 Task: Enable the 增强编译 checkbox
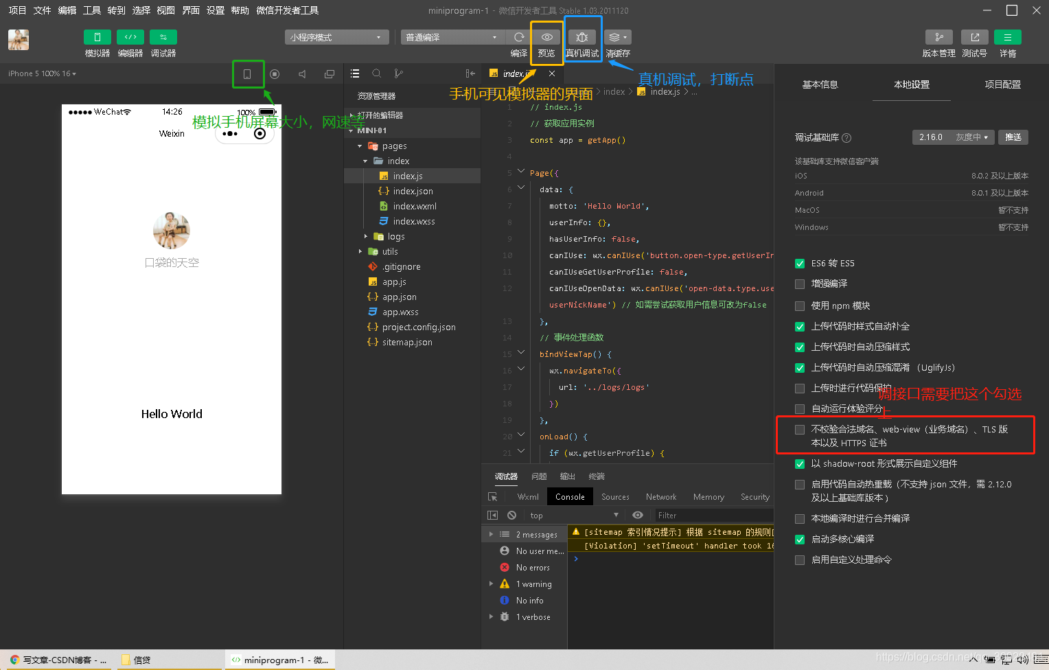click(800, 284)
